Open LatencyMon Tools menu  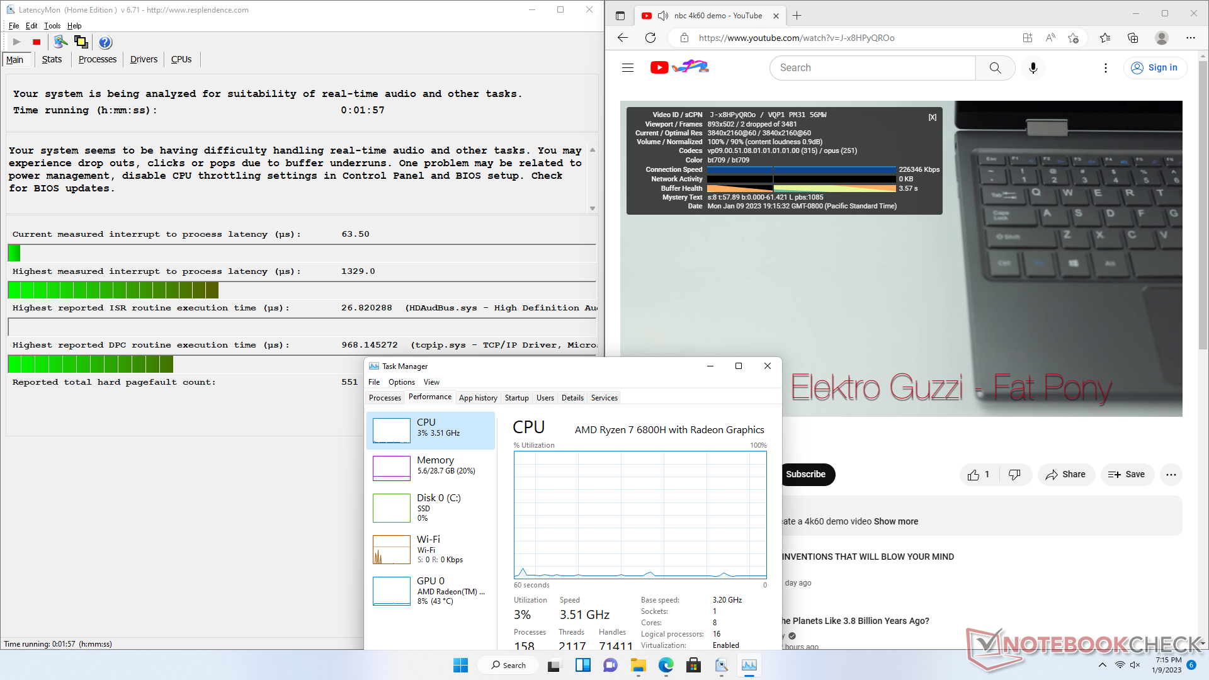[x=52, y=26]
